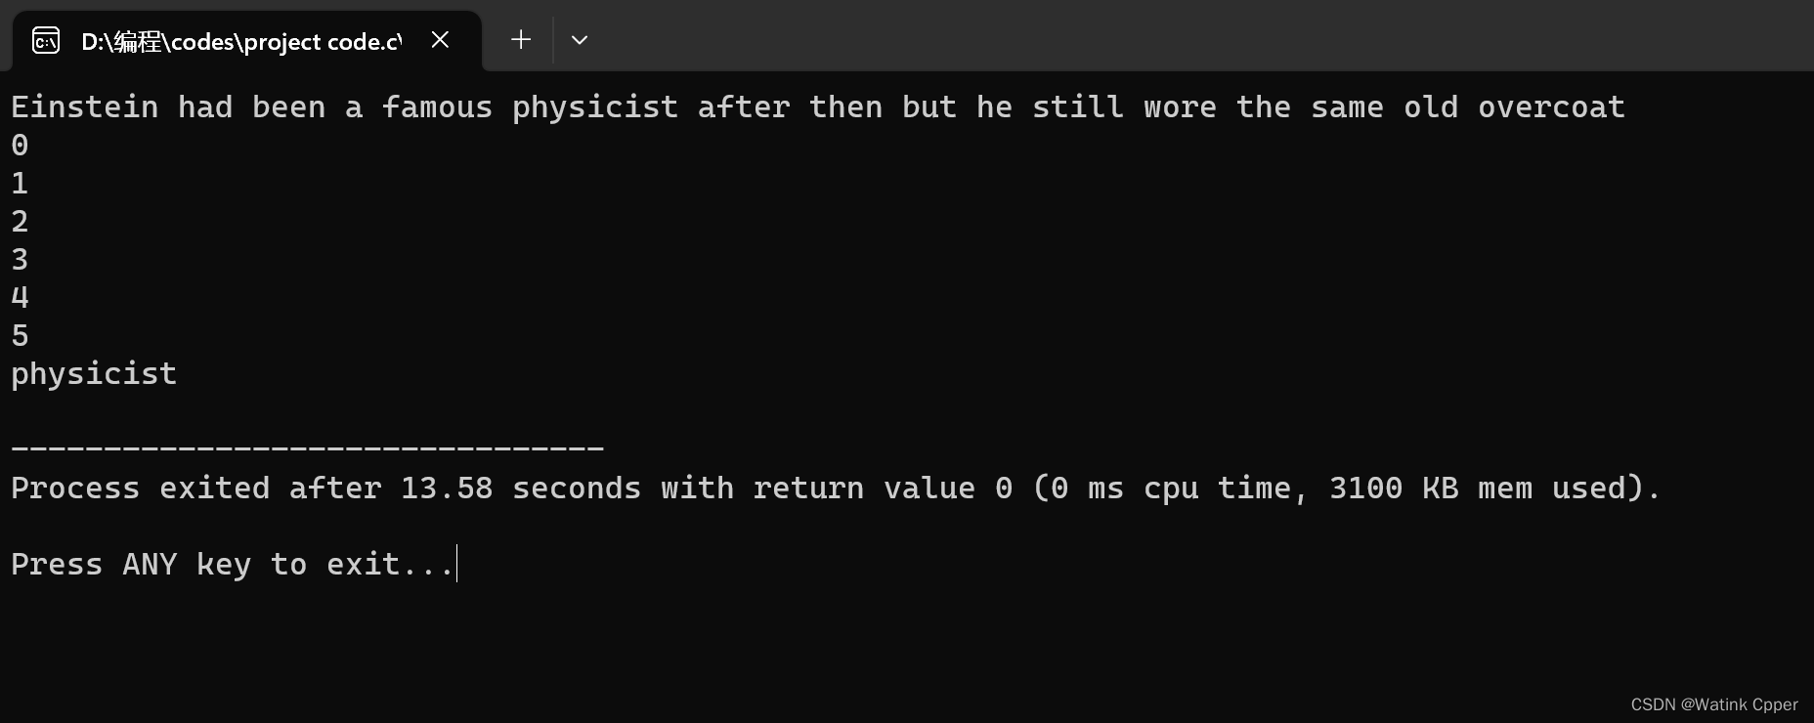The height and width of the screenshot is (723, 1814).
Task: Expand the new tab profile dropdown chevron
Action: pyautogui.click(x=580, y=40)
